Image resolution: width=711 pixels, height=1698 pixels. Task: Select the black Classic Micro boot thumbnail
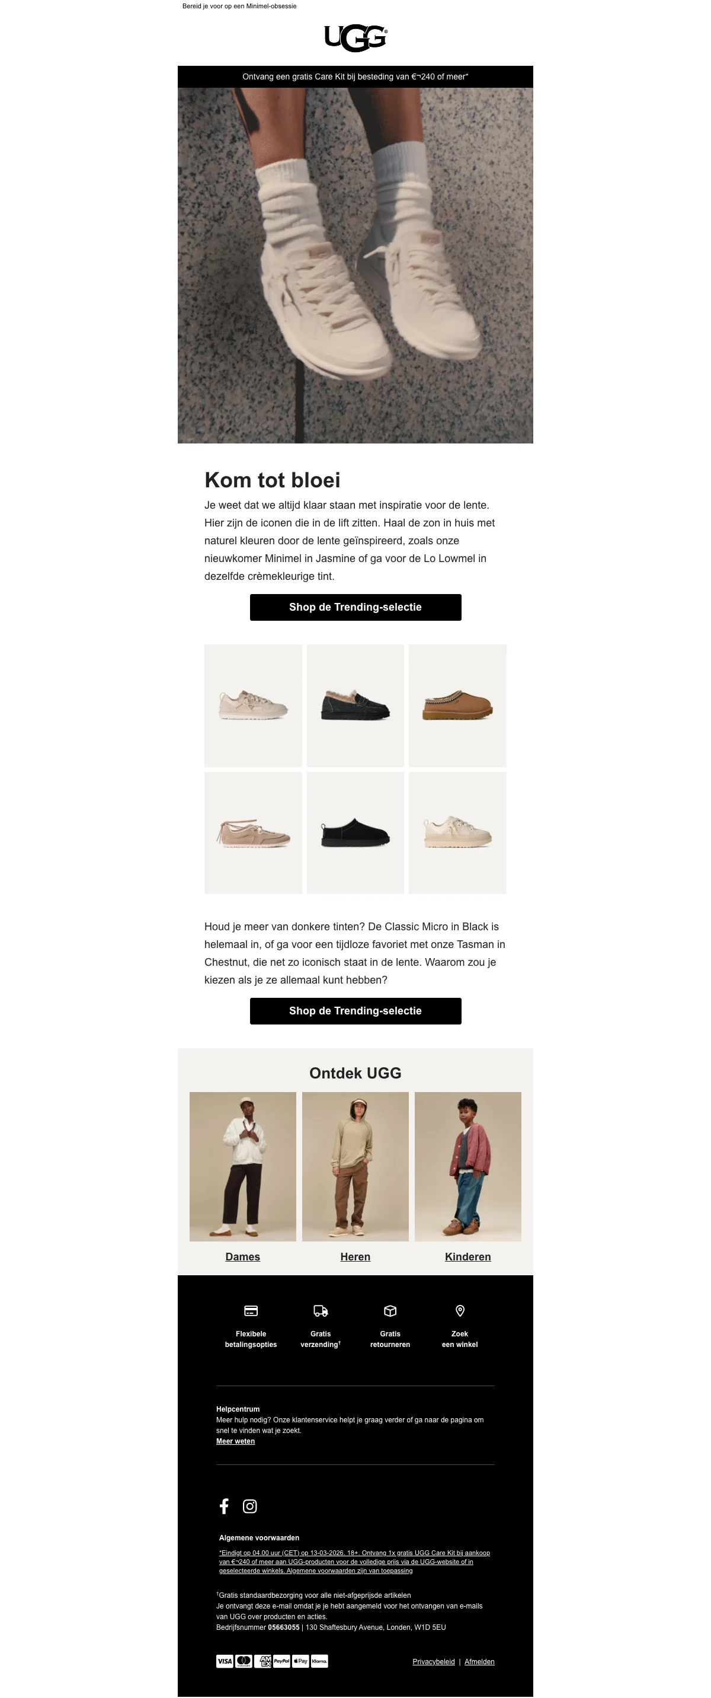point(355,832)
